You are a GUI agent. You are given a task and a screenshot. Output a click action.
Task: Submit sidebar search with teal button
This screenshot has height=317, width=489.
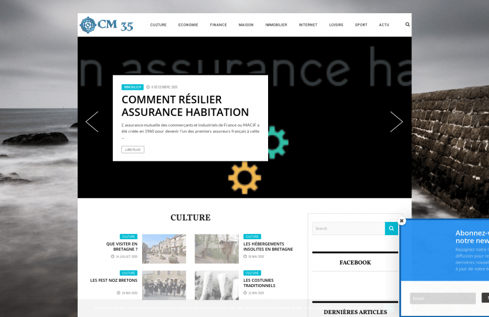pos(391,229)
